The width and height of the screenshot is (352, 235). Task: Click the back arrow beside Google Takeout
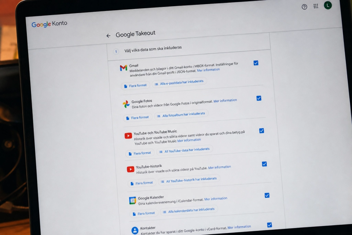tap(108, 35)
